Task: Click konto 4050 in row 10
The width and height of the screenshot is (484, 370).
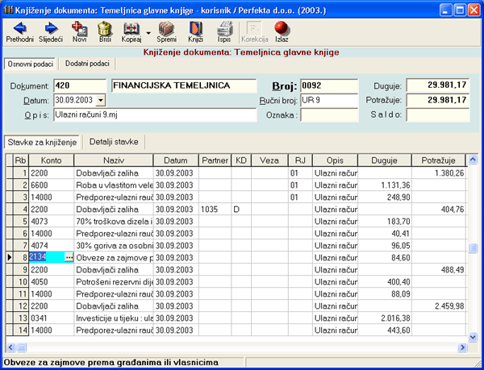Action: 52,282
